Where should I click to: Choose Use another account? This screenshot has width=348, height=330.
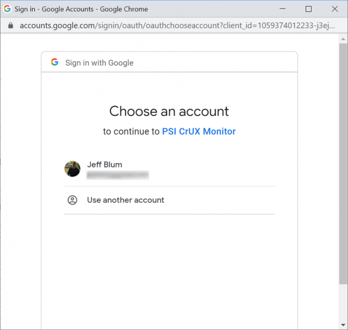pyautogui.click(x=169, y=200)
